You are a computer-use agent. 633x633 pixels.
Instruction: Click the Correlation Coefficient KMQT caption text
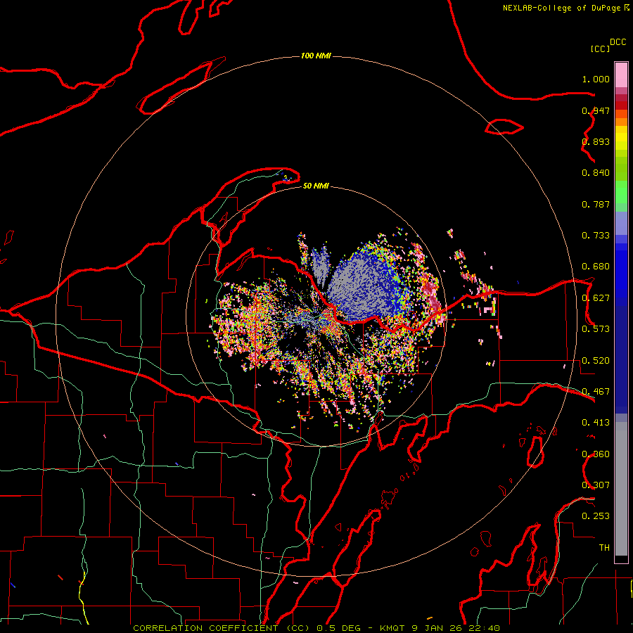click(x=316, y=628)
